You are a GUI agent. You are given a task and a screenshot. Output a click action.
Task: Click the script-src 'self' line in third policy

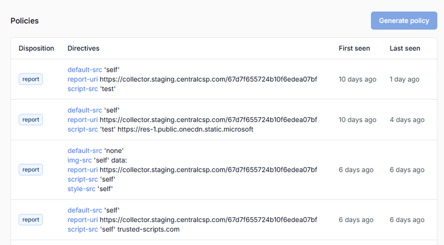pyautogui.click(x=83, y=179)
